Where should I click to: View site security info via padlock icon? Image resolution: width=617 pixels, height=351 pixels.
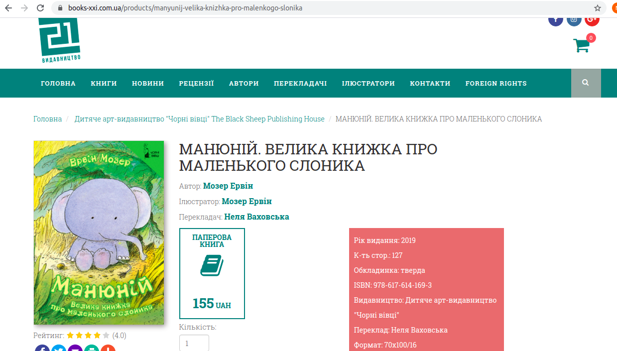point(61,8)
